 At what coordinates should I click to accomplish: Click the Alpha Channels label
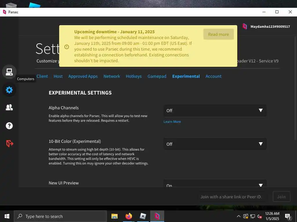click(x=64, y=108)
